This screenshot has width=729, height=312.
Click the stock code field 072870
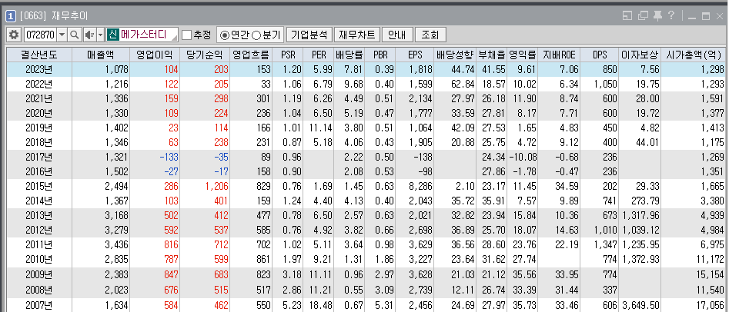pyautogui.click(x=40, y=35)
